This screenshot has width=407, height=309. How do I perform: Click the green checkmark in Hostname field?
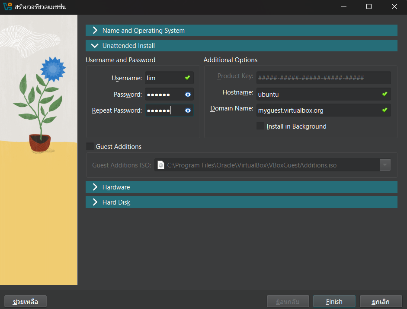385,94
